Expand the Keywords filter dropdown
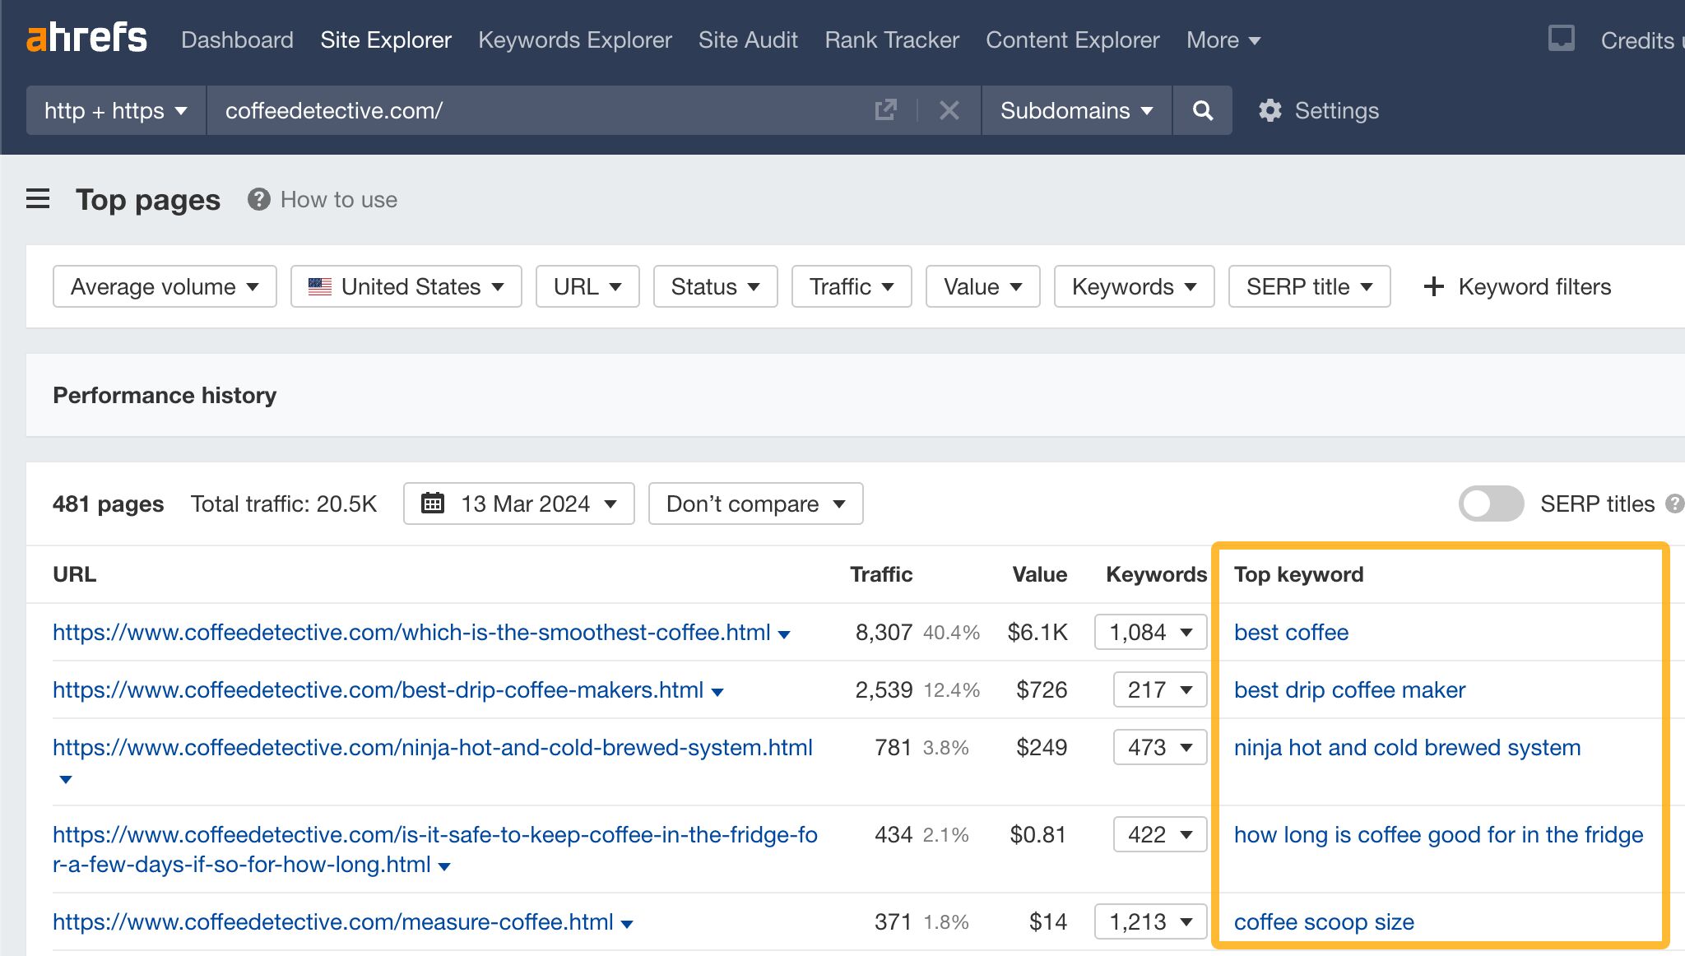1685x956 pixels. [x=1132, y=287]
